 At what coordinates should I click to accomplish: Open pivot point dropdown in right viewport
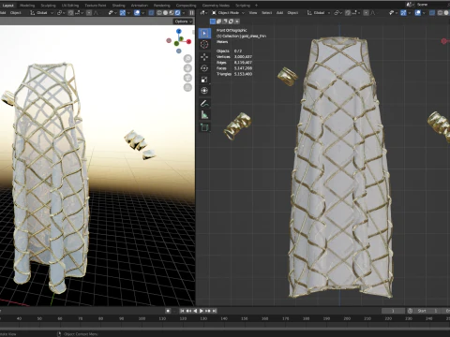pyautogui.click(x=337, y=13)
